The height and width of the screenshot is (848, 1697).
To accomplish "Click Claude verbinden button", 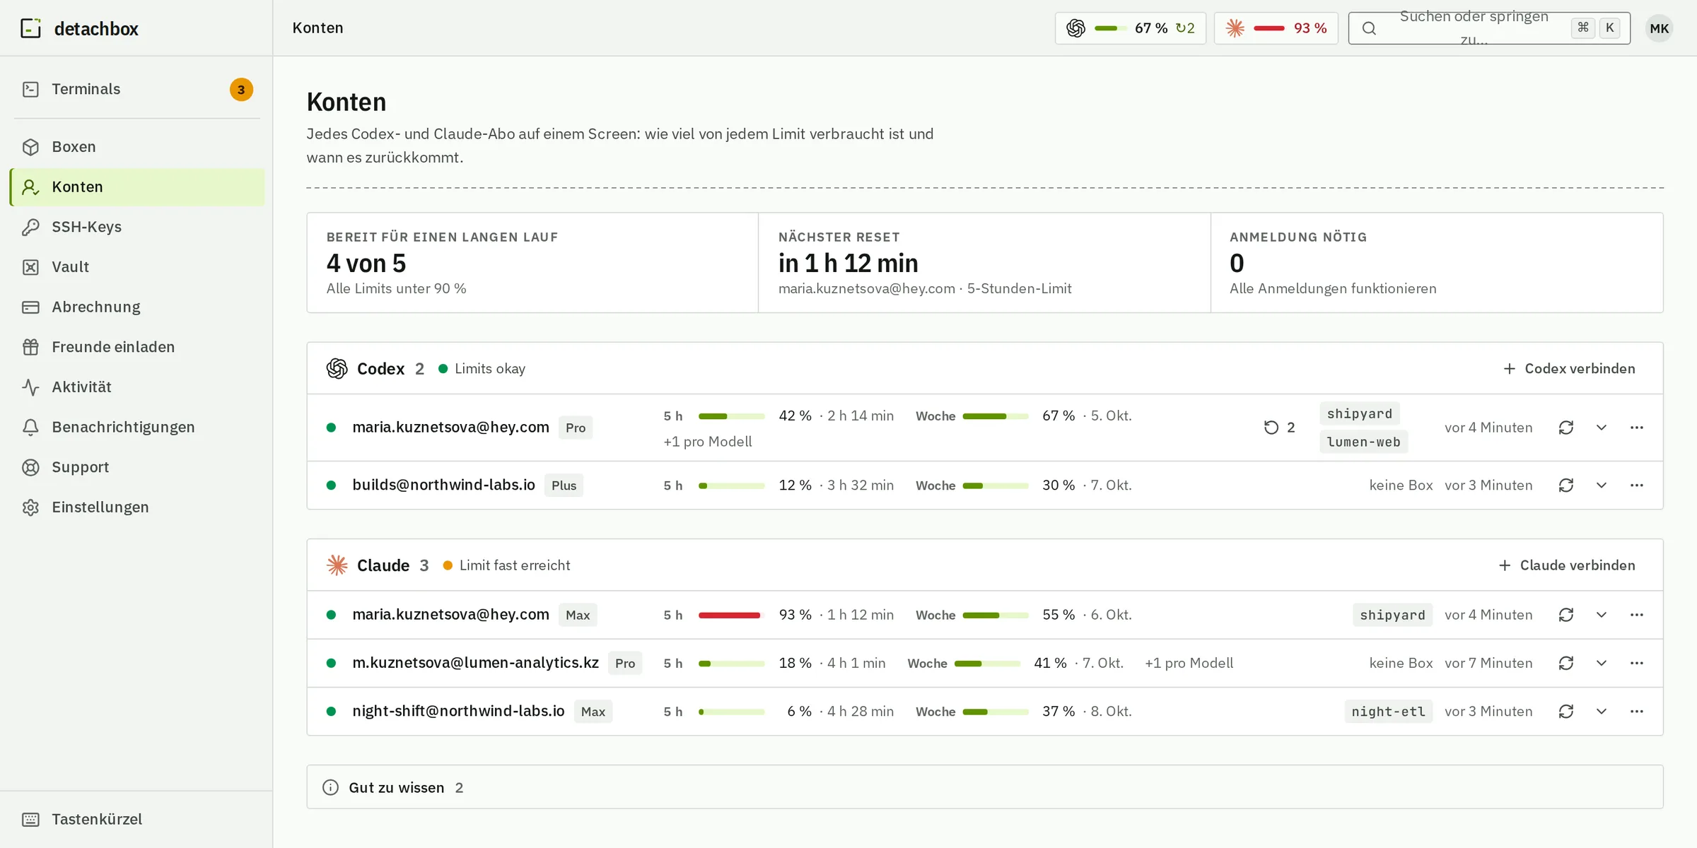I will 1567,565.
